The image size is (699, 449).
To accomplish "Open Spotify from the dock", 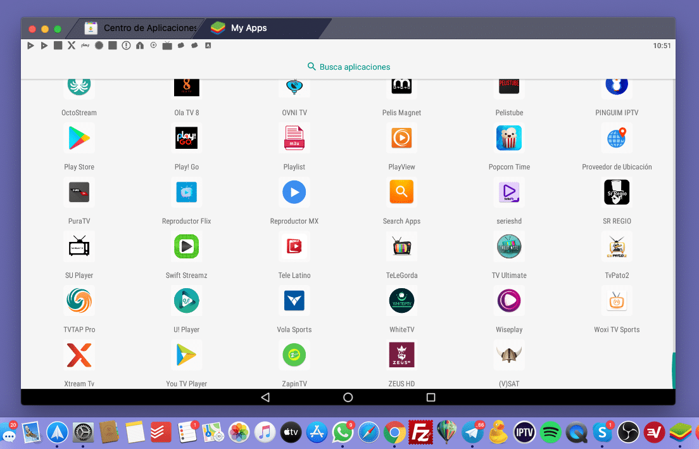I will 551,433.
